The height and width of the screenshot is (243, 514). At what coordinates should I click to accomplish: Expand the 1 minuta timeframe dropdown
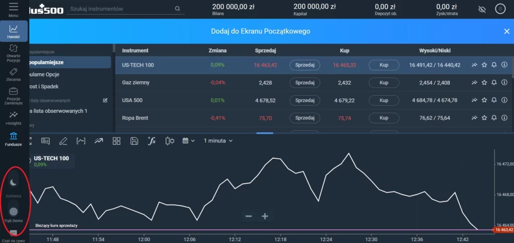point(218,141)
